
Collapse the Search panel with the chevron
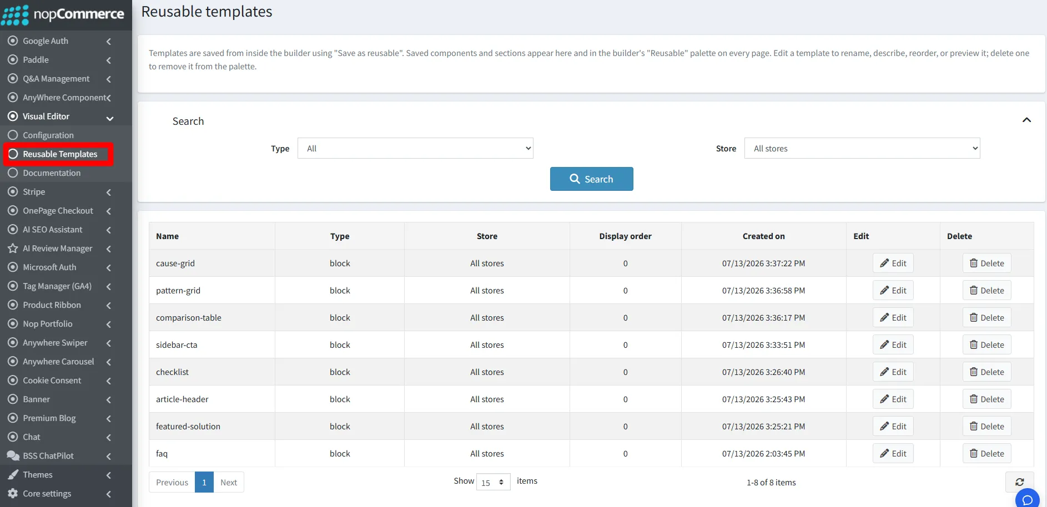(1026, 120)
